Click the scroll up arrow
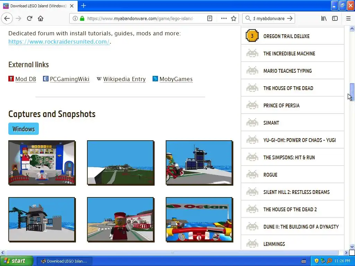Screen dimensions: 355x266 (x=352, y=28)
